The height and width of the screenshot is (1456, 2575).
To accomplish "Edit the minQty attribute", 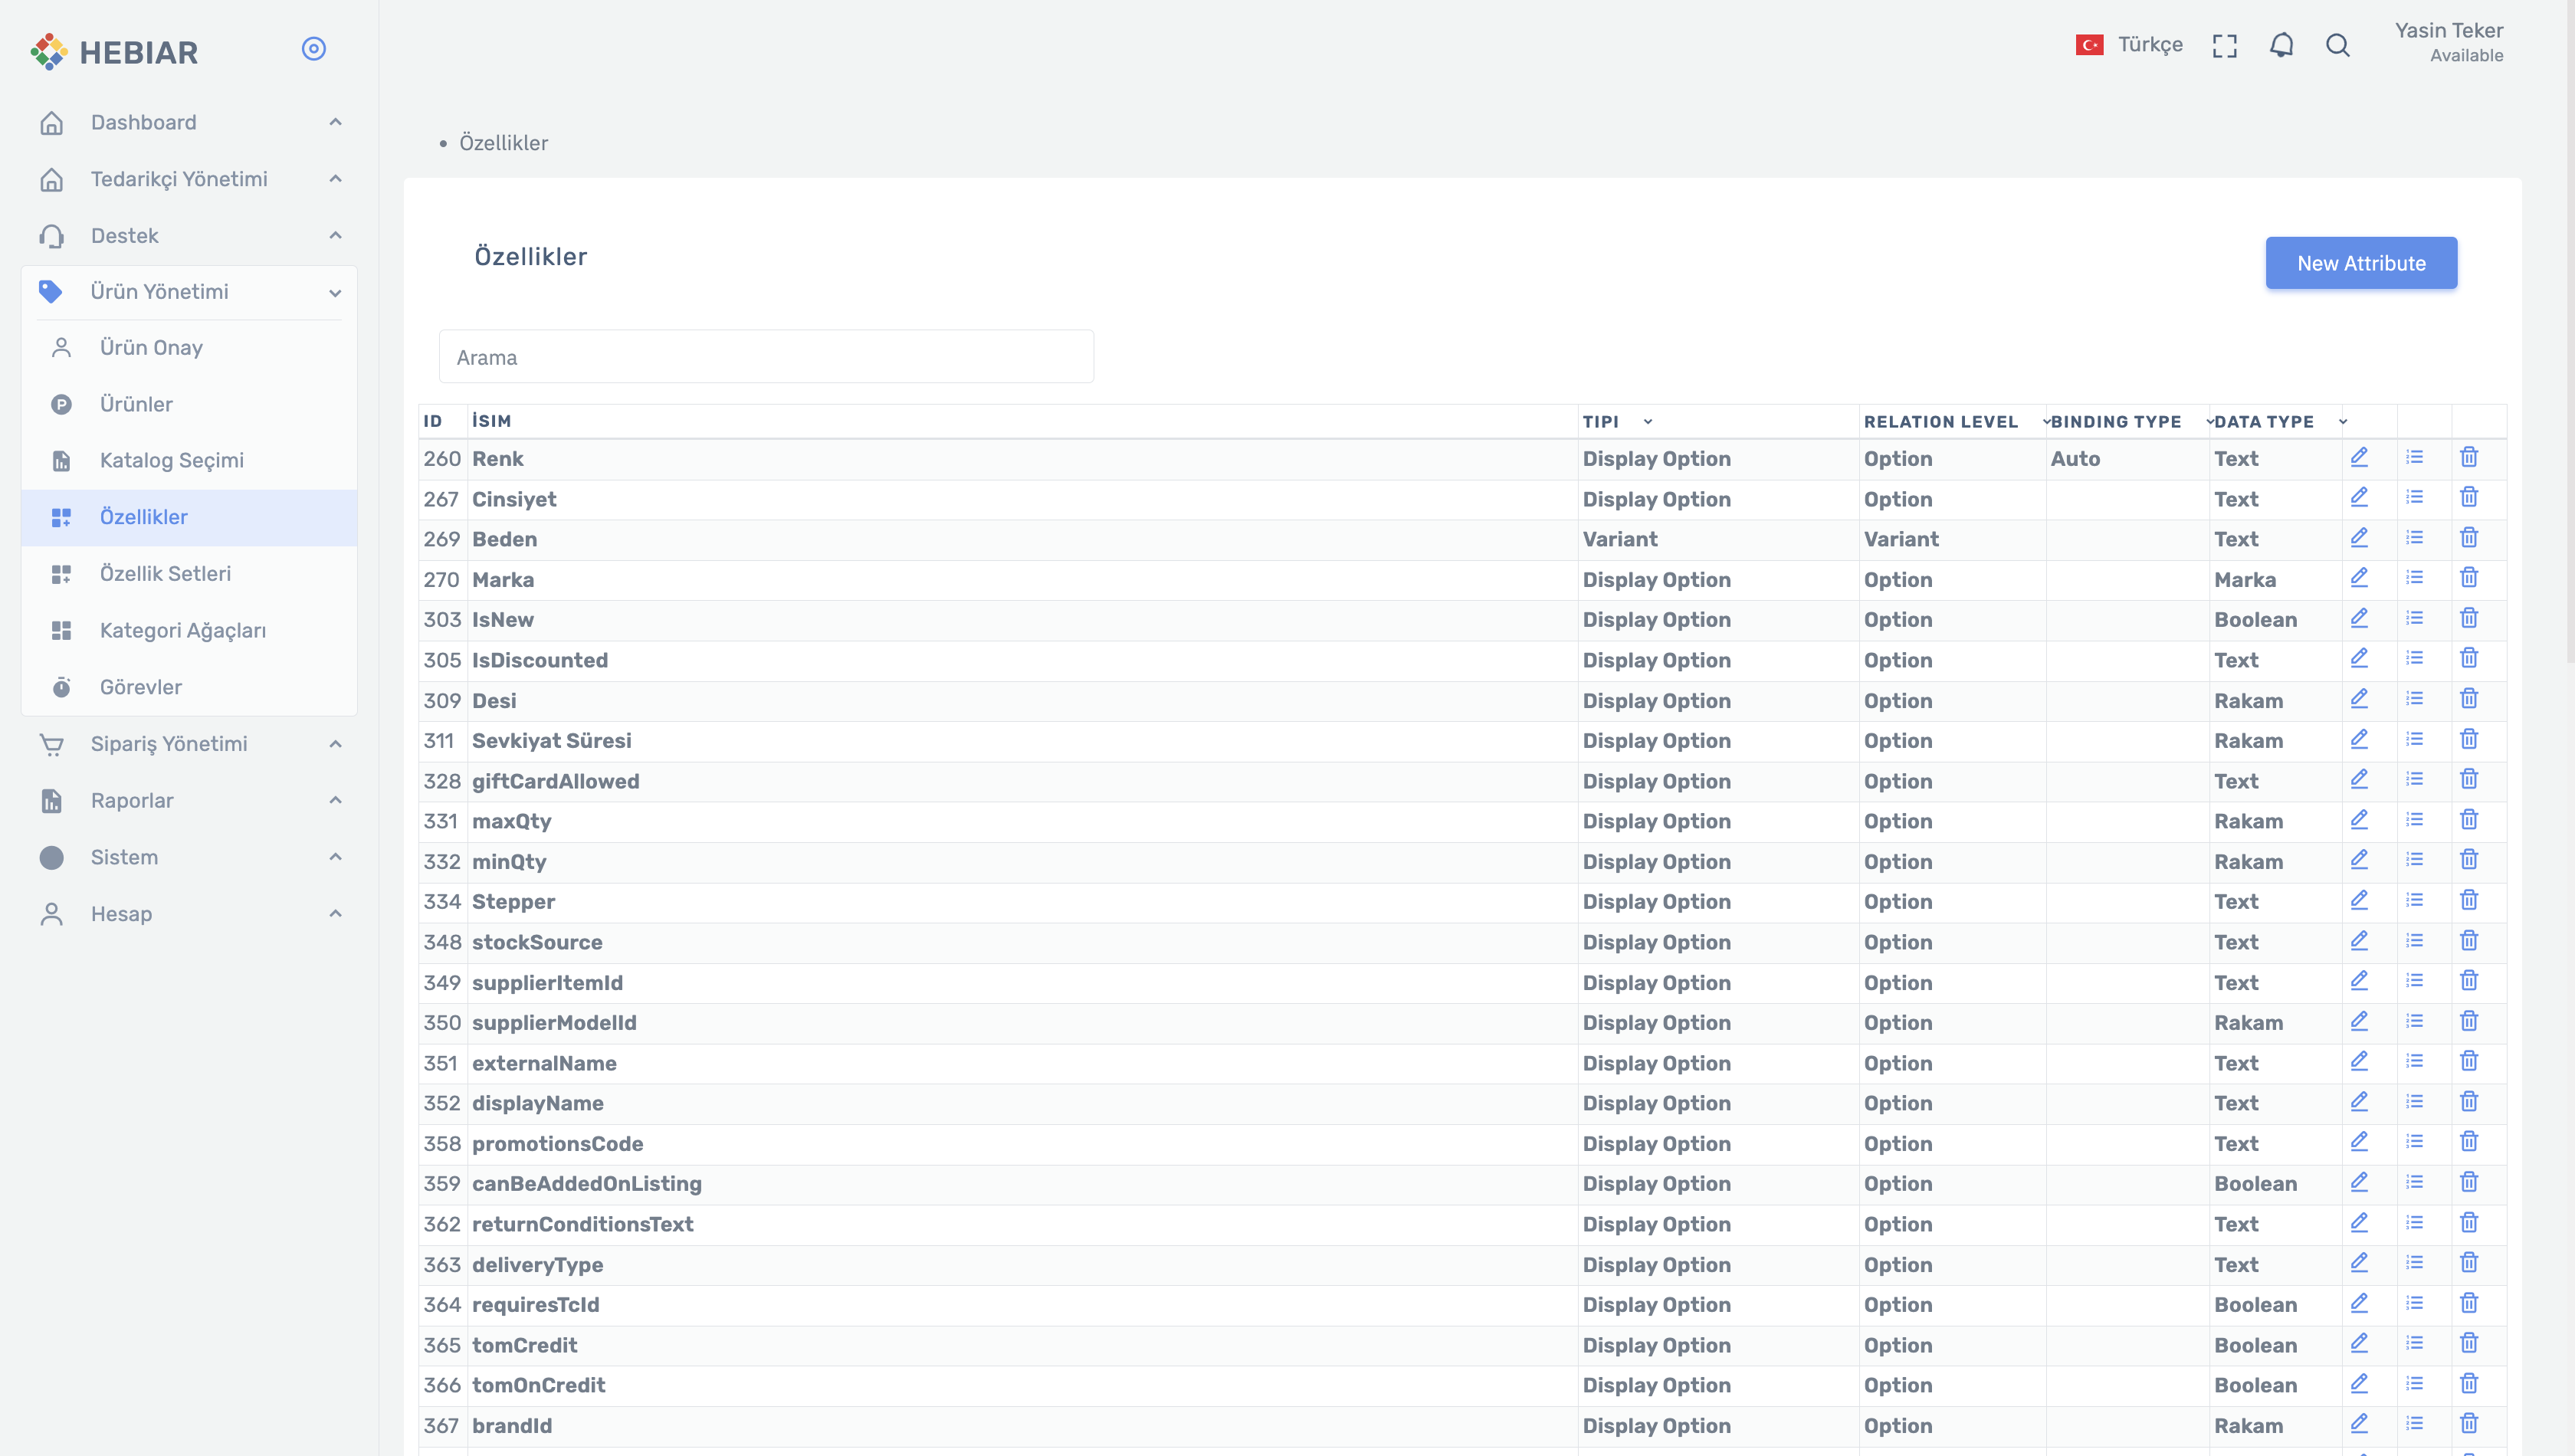I will pyautogui.click(x=2359, y=860).
